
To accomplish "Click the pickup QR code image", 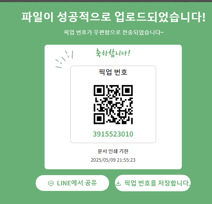I will pos(113,105).
